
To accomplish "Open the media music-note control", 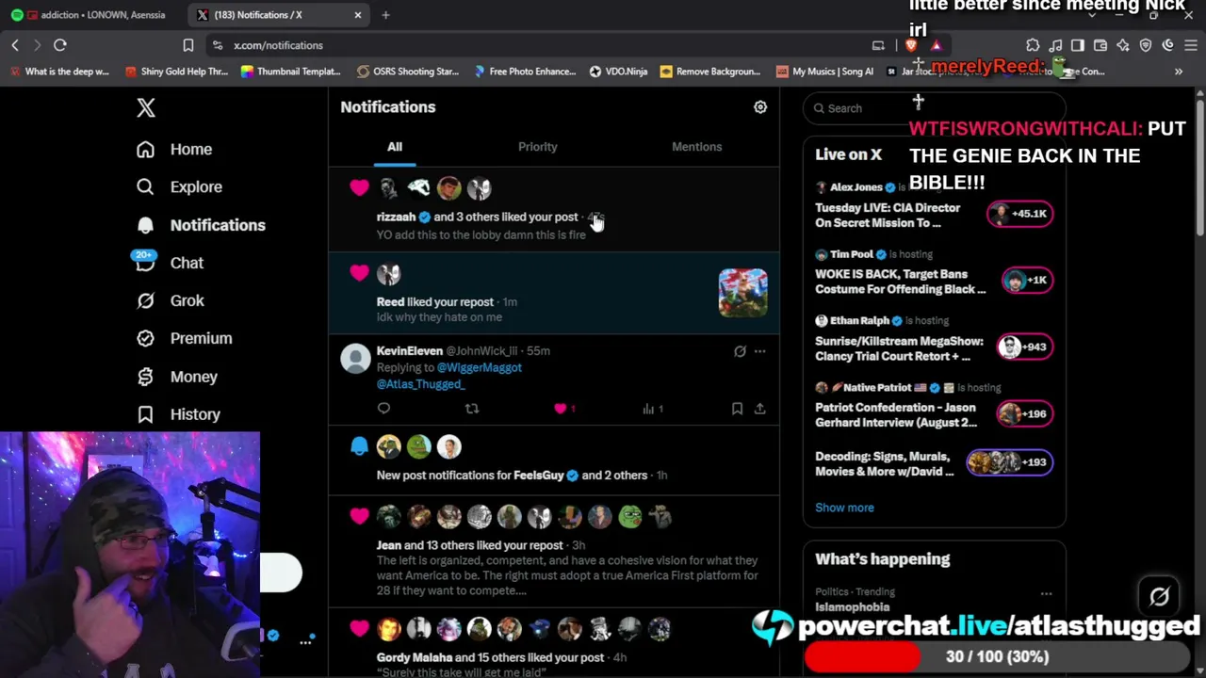I will pyautogui.click(x=1055, y=45).
